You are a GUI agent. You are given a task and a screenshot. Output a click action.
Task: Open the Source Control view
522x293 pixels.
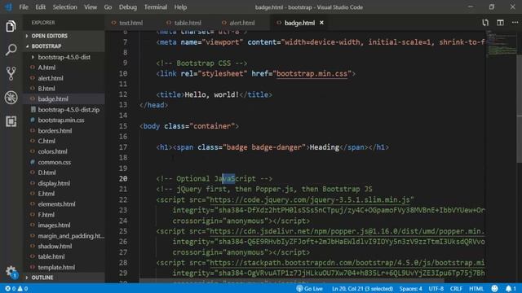click(x=11, y=73)
